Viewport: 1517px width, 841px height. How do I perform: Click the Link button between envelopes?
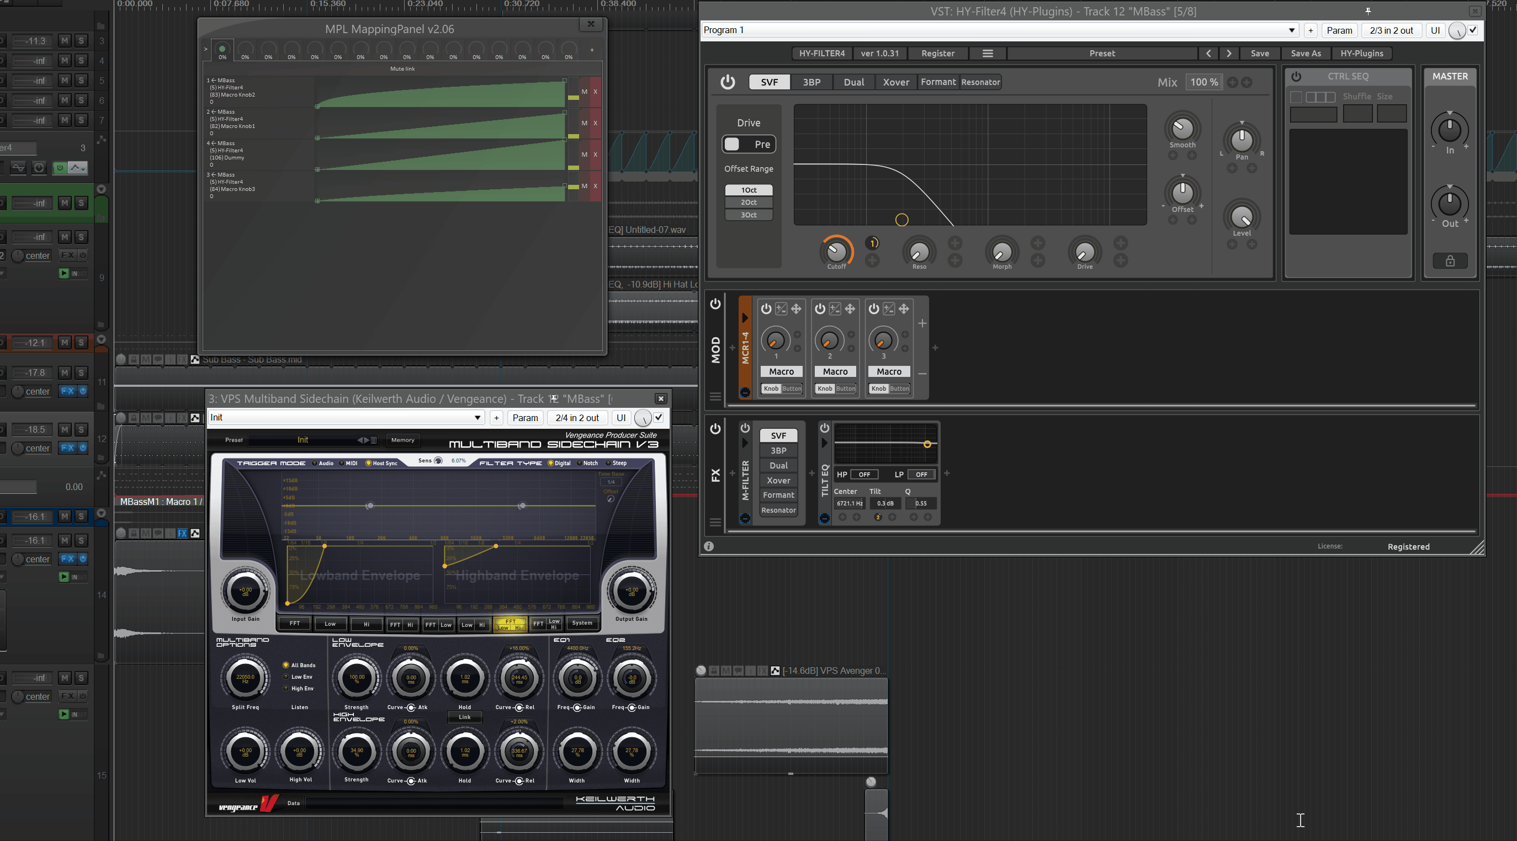coord(465,717)
